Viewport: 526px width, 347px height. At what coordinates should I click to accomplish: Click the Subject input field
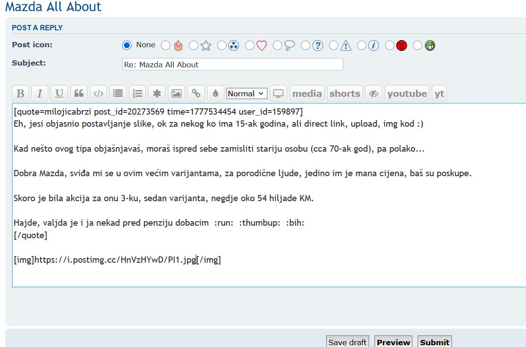coord(233,64)
